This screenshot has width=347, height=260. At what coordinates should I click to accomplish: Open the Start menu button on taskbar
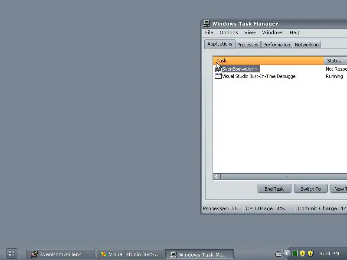(x=12, y=253)
